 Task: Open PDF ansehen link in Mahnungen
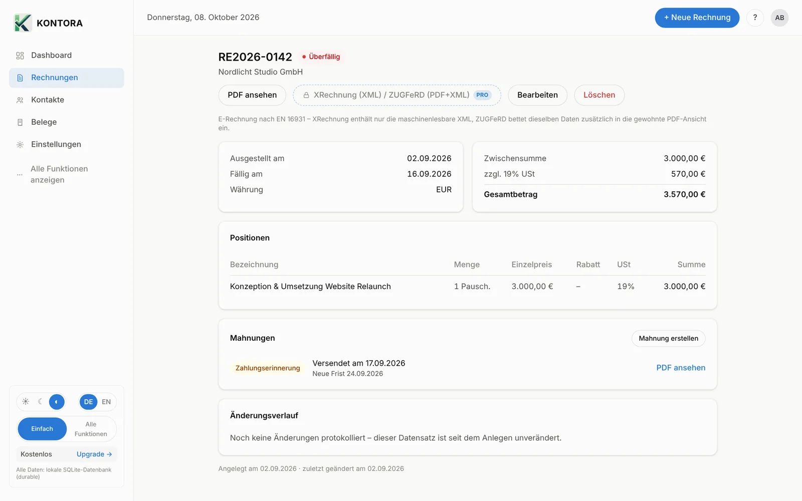(x=681, y=368)
